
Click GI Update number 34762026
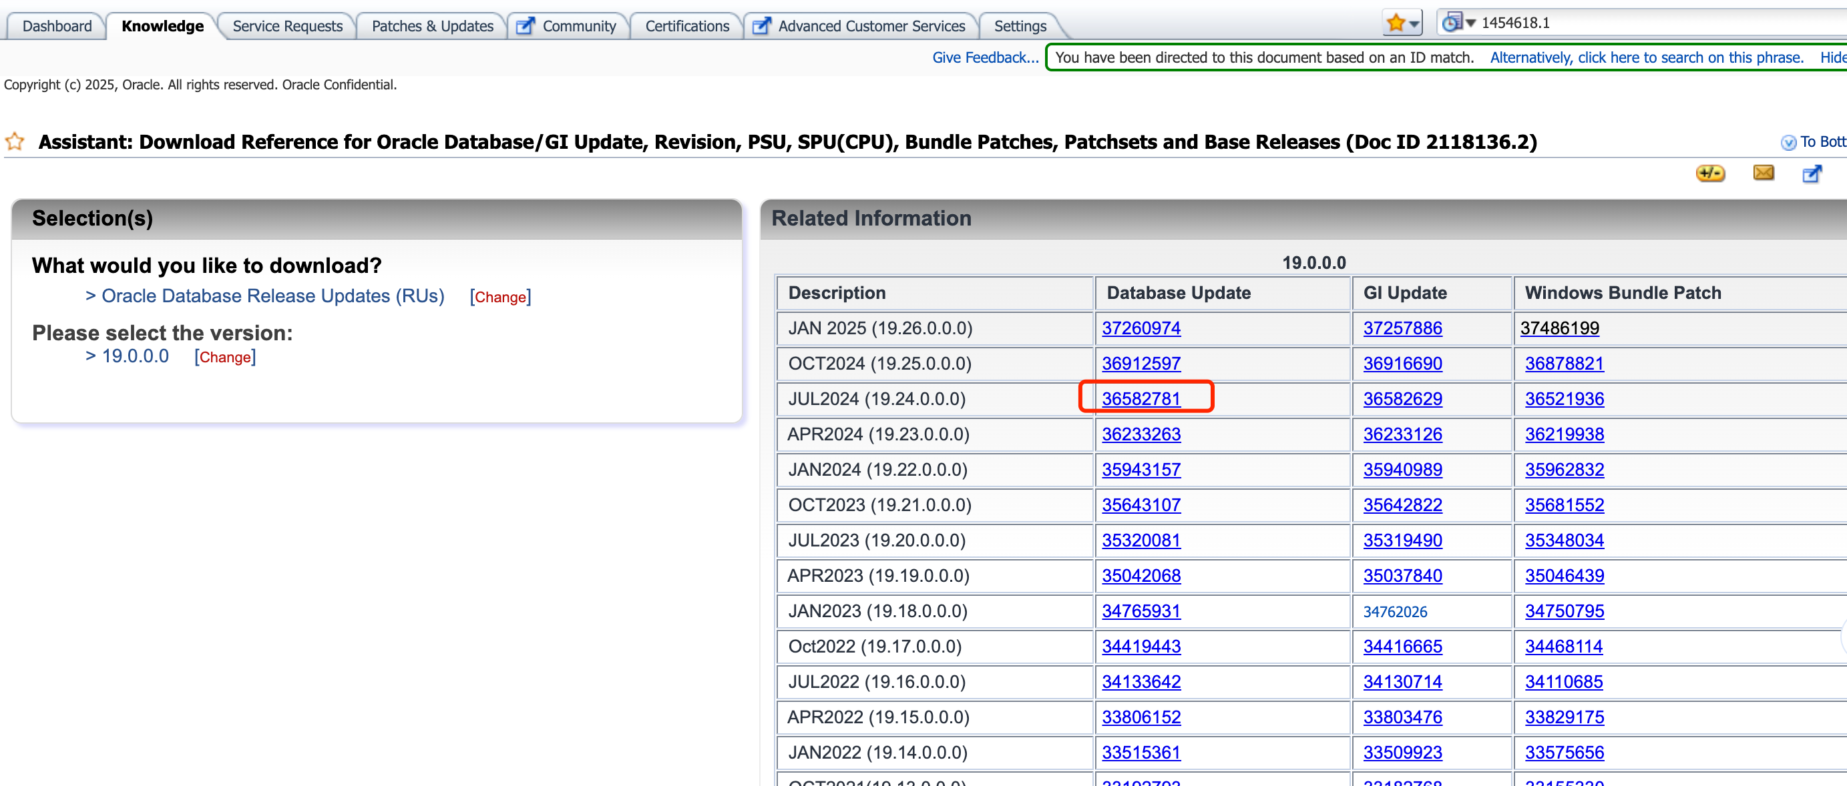pos(1394,612)
